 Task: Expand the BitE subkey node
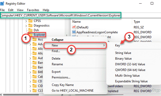[30, 72]
